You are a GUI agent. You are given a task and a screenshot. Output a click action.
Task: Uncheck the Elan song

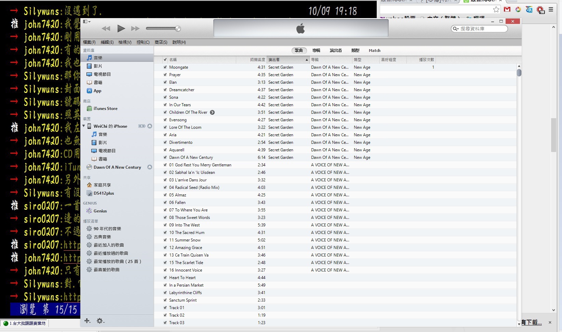click(x=165, y=82)
